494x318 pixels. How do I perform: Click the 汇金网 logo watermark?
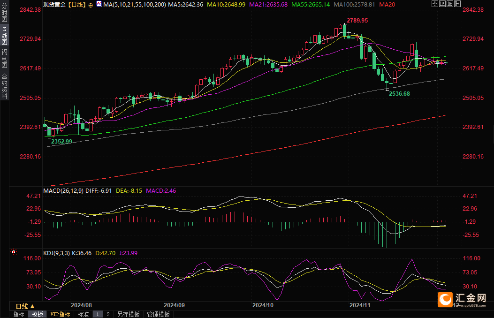(x=464, y=299)
